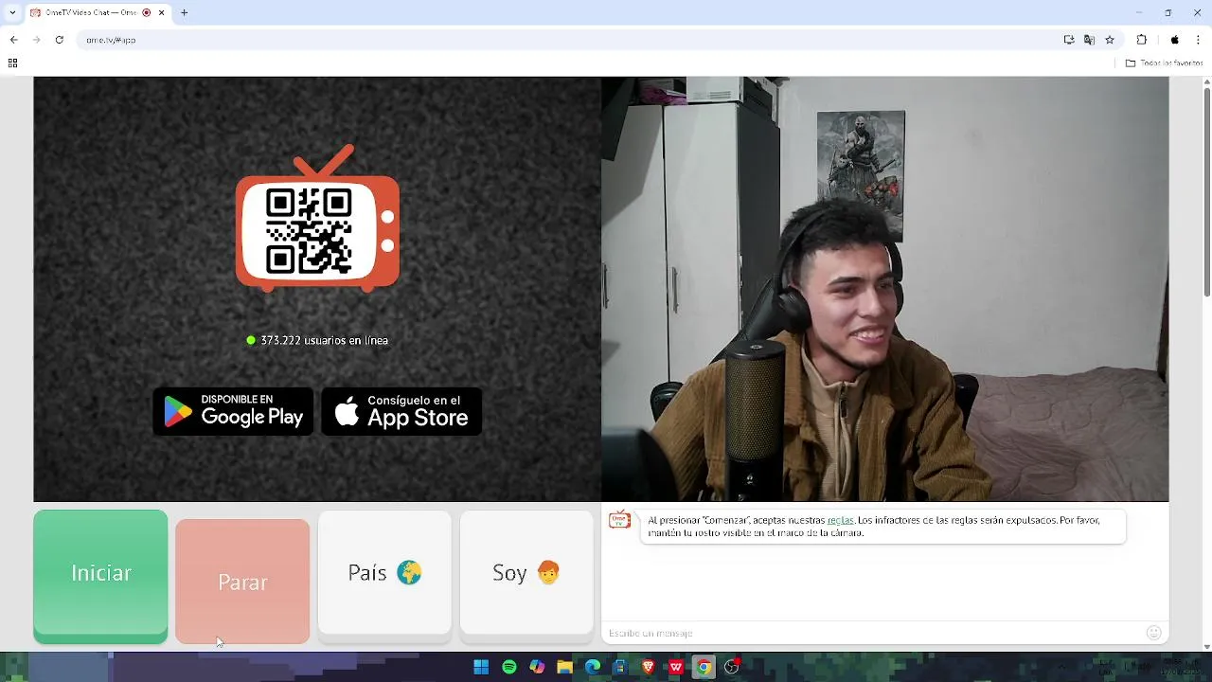Click the QR code TV logo

(317, 219)
